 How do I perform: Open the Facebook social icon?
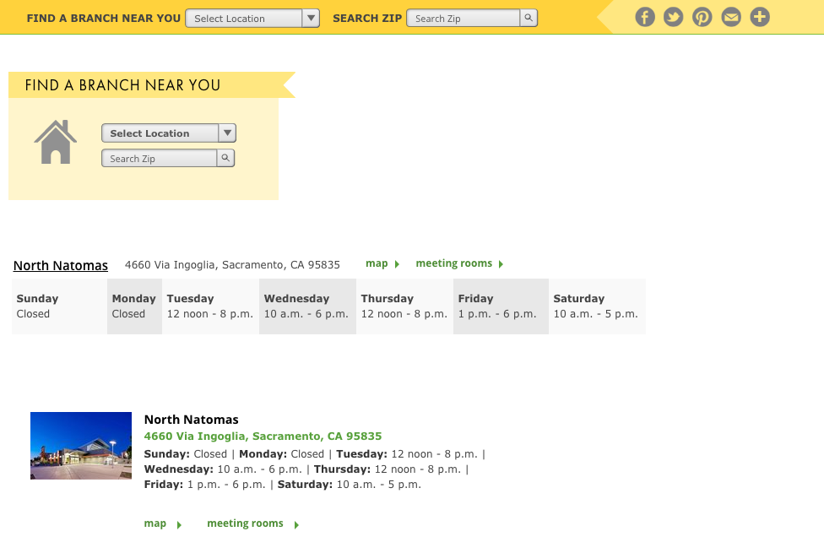(x=645, y=17)
